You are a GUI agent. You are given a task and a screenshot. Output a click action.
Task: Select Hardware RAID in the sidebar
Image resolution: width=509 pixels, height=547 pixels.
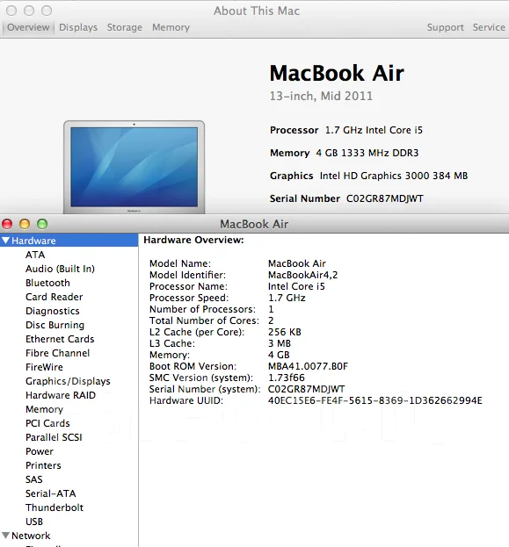(x=61, y=395)
